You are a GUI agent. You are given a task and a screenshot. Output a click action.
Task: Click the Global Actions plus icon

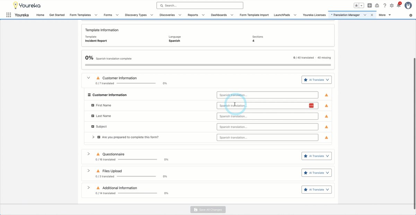370,6
